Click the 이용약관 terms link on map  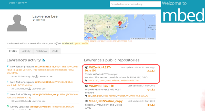(151, 38)
